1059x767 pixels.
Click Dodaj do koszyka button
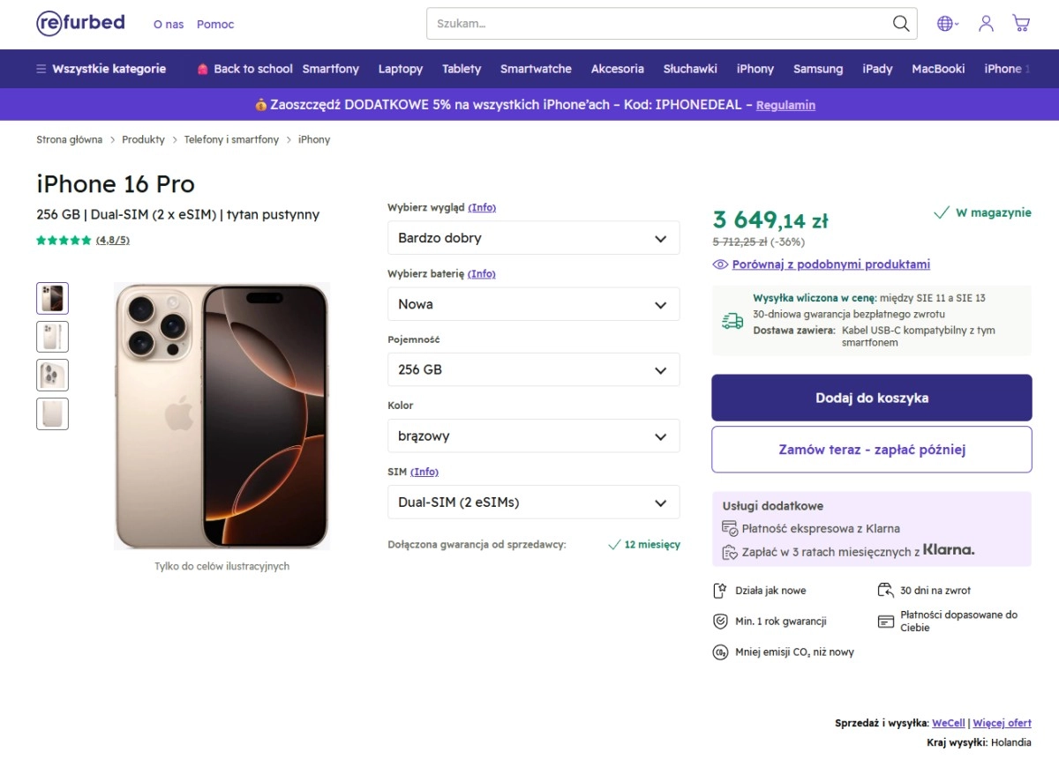point(872,398)
